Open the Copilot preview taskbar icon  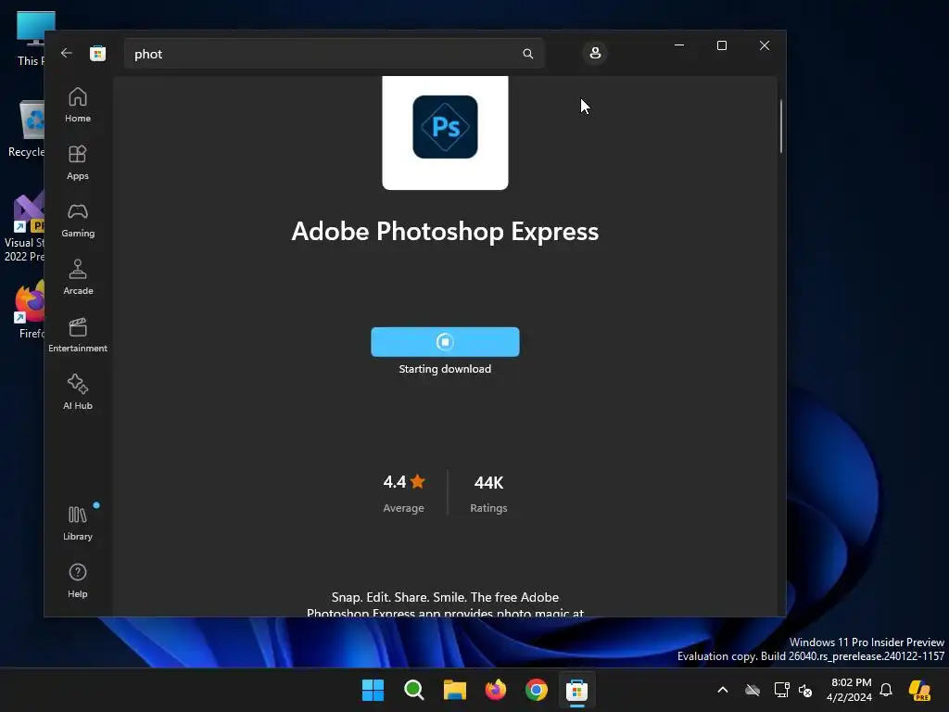(x=919, y=690)
